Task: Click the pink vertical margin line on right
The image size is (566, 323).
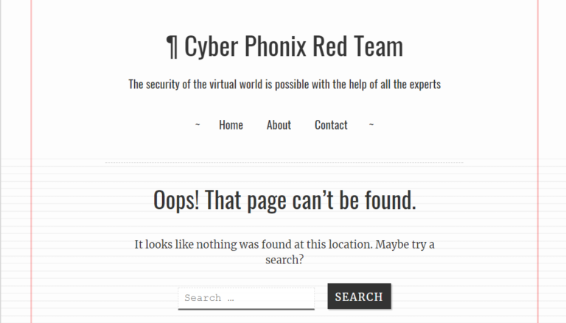Action: tap(538, 162)
